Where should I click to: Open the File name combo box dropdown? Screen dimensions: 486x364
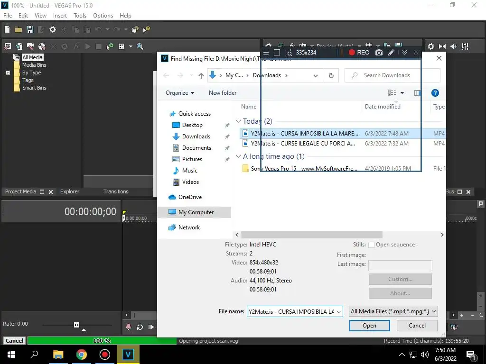tap(339, 311)
